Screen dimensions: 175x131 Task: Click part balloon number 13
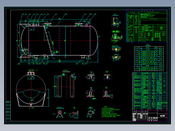coord(95,14)
